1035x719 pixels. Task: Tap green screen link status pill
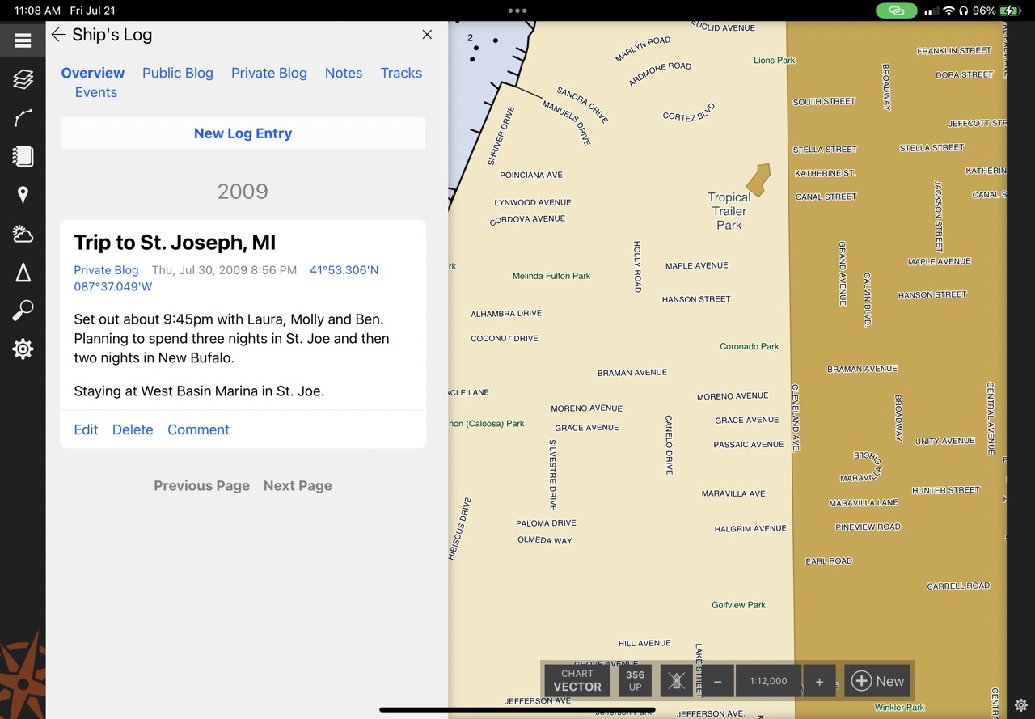click(x=897, y=11)
